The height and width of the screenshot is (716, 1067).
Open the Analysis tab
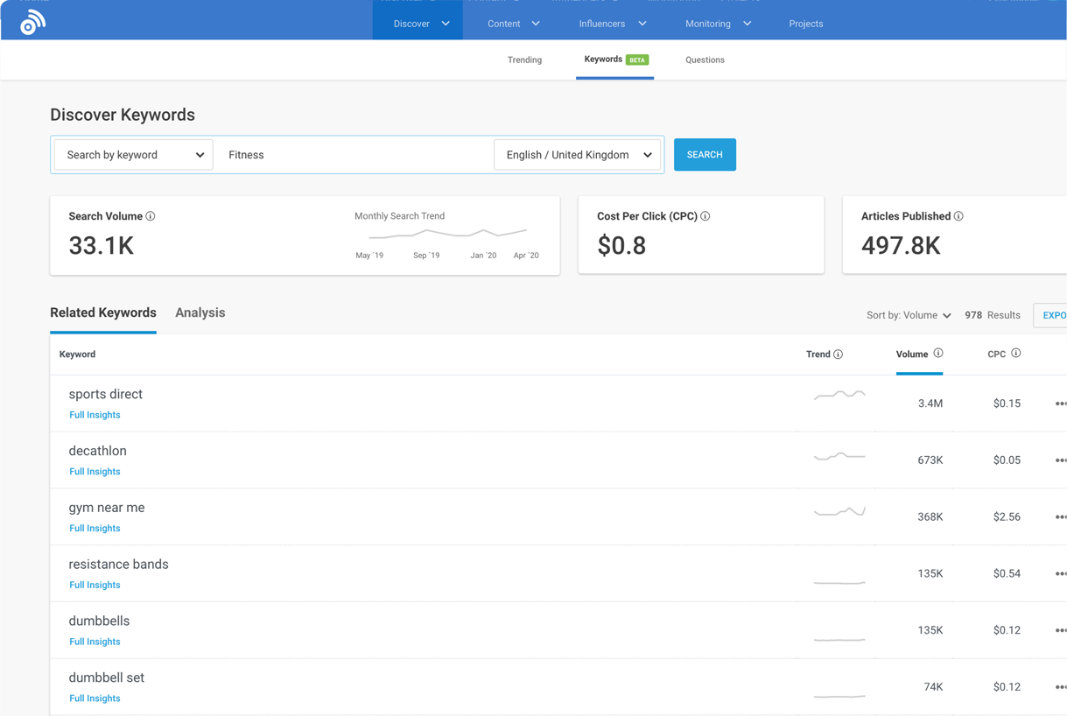(x=200, y=312)
